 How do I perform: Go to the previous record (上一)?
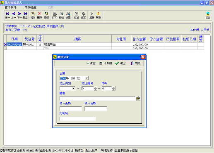[x=14, y=15]
